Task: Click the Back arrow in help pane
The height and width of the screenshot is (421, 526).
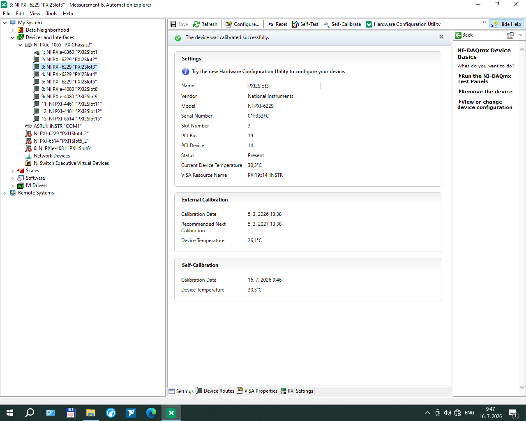Action: [458, 35]
